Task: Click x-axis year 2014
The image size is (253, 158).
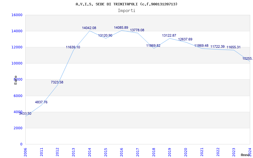Action: pos(89,152)
